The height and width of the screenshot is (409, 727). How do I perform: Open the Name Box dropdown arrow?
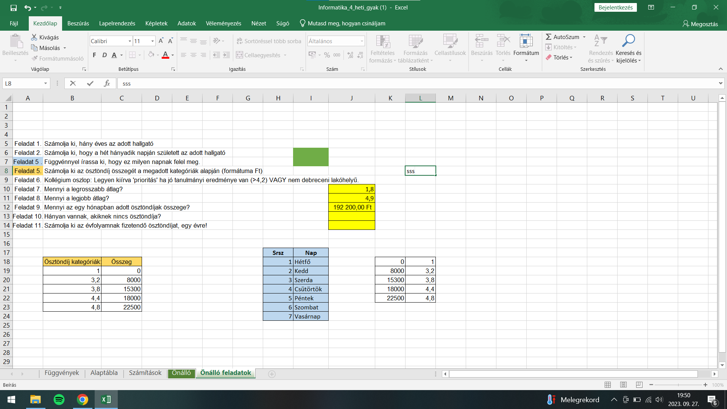[x=45, y=83]
